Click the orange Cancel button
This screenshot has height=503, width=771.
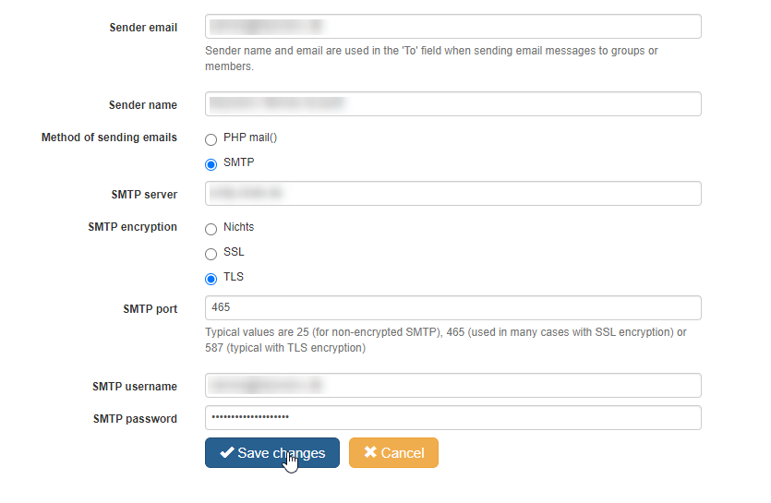pos(393,453)
